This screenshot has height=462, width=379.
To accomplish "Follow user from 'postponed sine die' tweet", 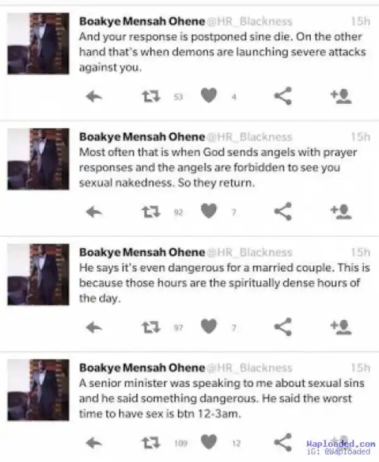I will click(340, 96).
